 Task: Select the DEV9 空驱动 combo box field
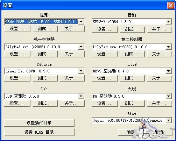click(132, 71)
